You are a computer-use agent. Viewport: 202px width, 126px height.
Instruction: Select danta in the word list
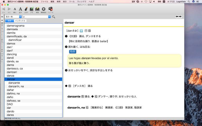point(33,65)
